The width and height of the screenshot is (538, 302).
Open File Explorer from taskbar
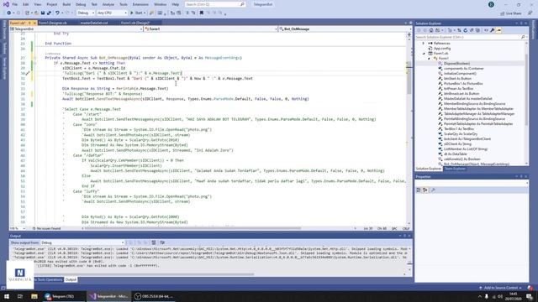[x=34, y=296]
